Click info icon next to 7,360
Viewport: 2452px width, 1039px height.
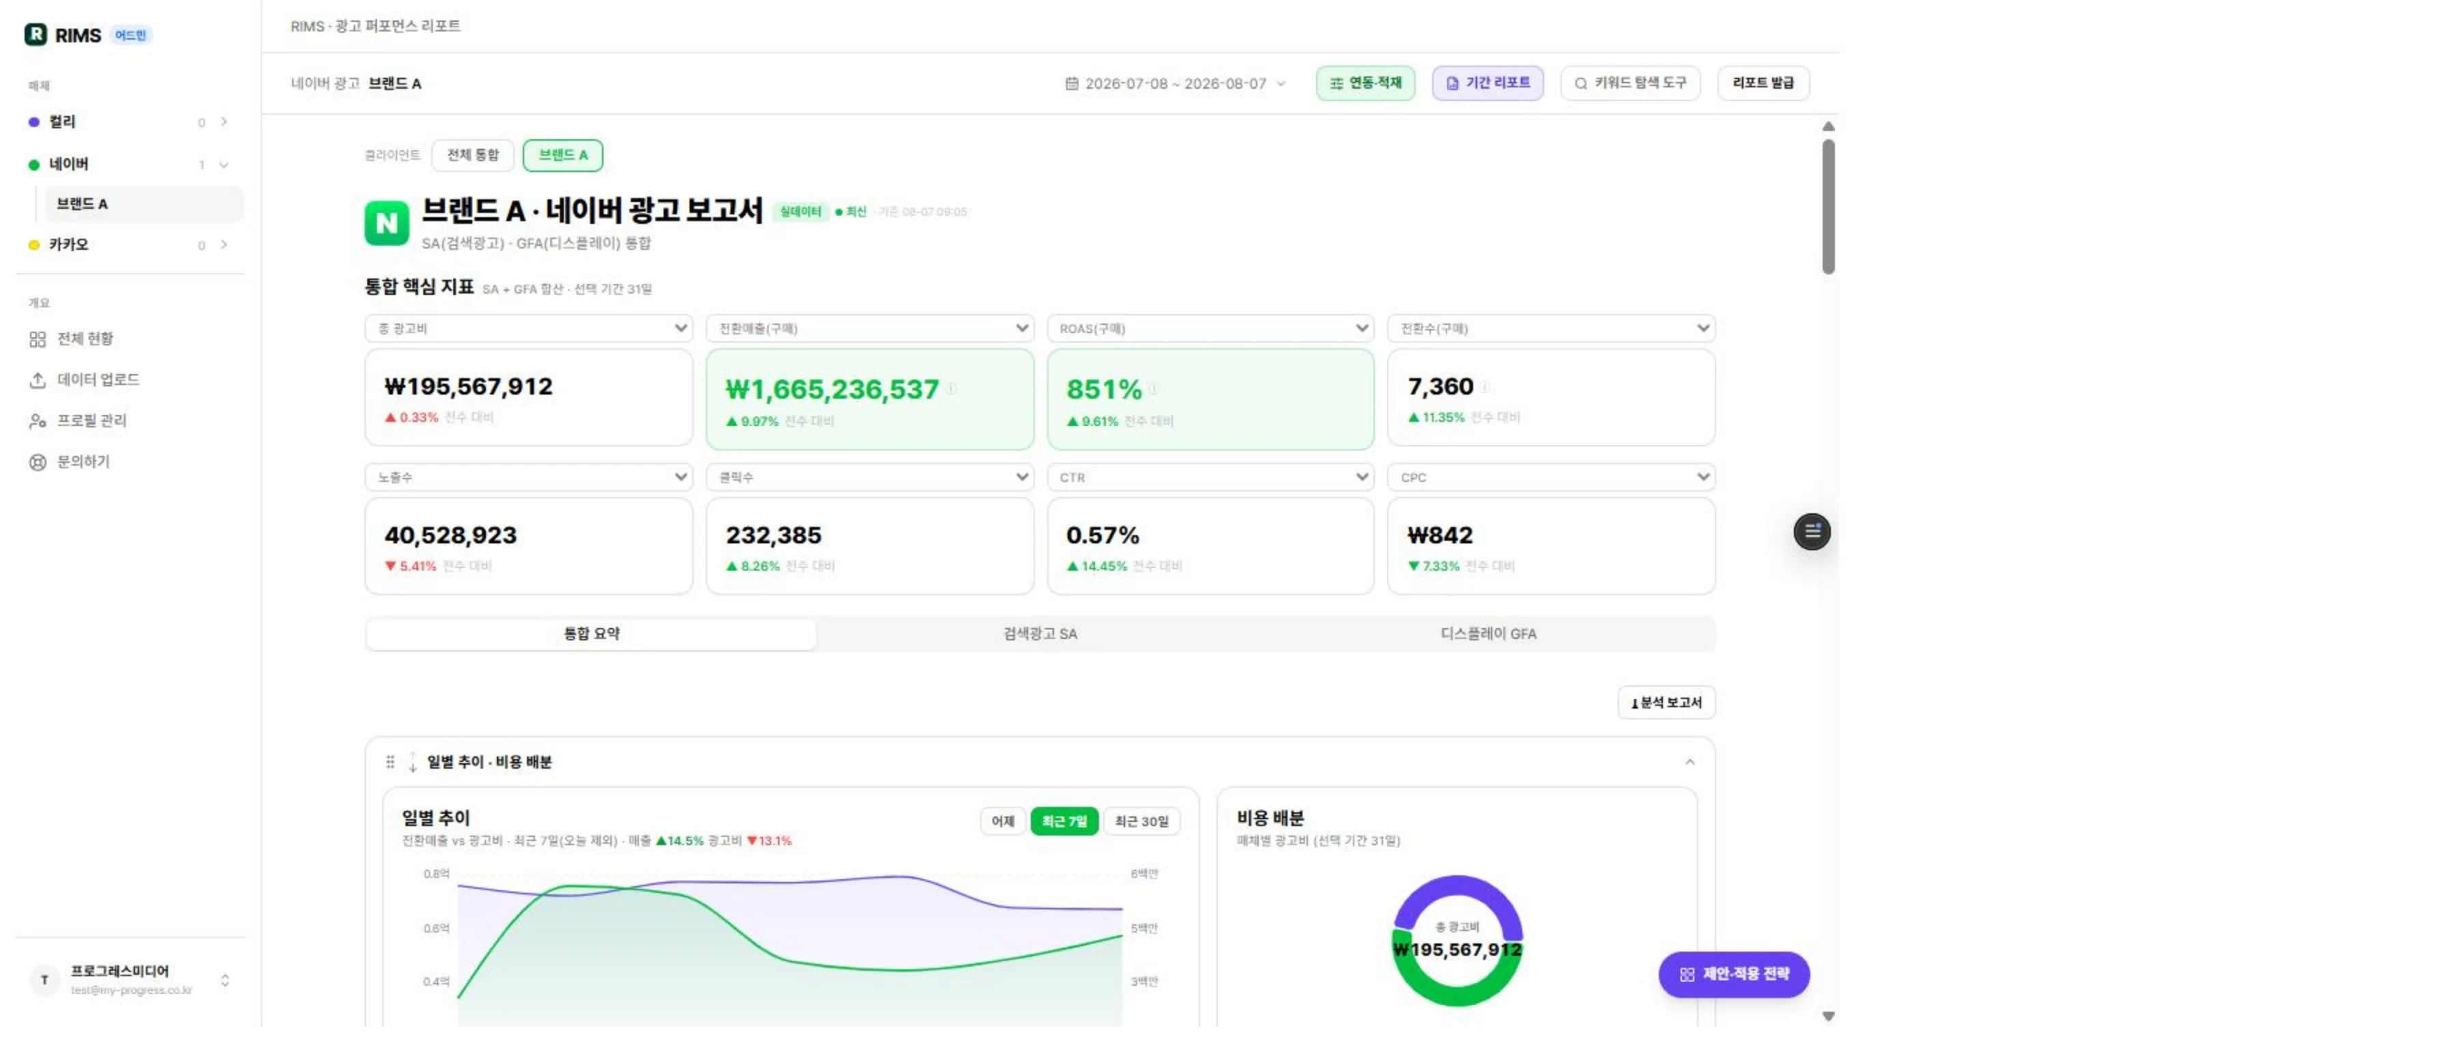1485,386
